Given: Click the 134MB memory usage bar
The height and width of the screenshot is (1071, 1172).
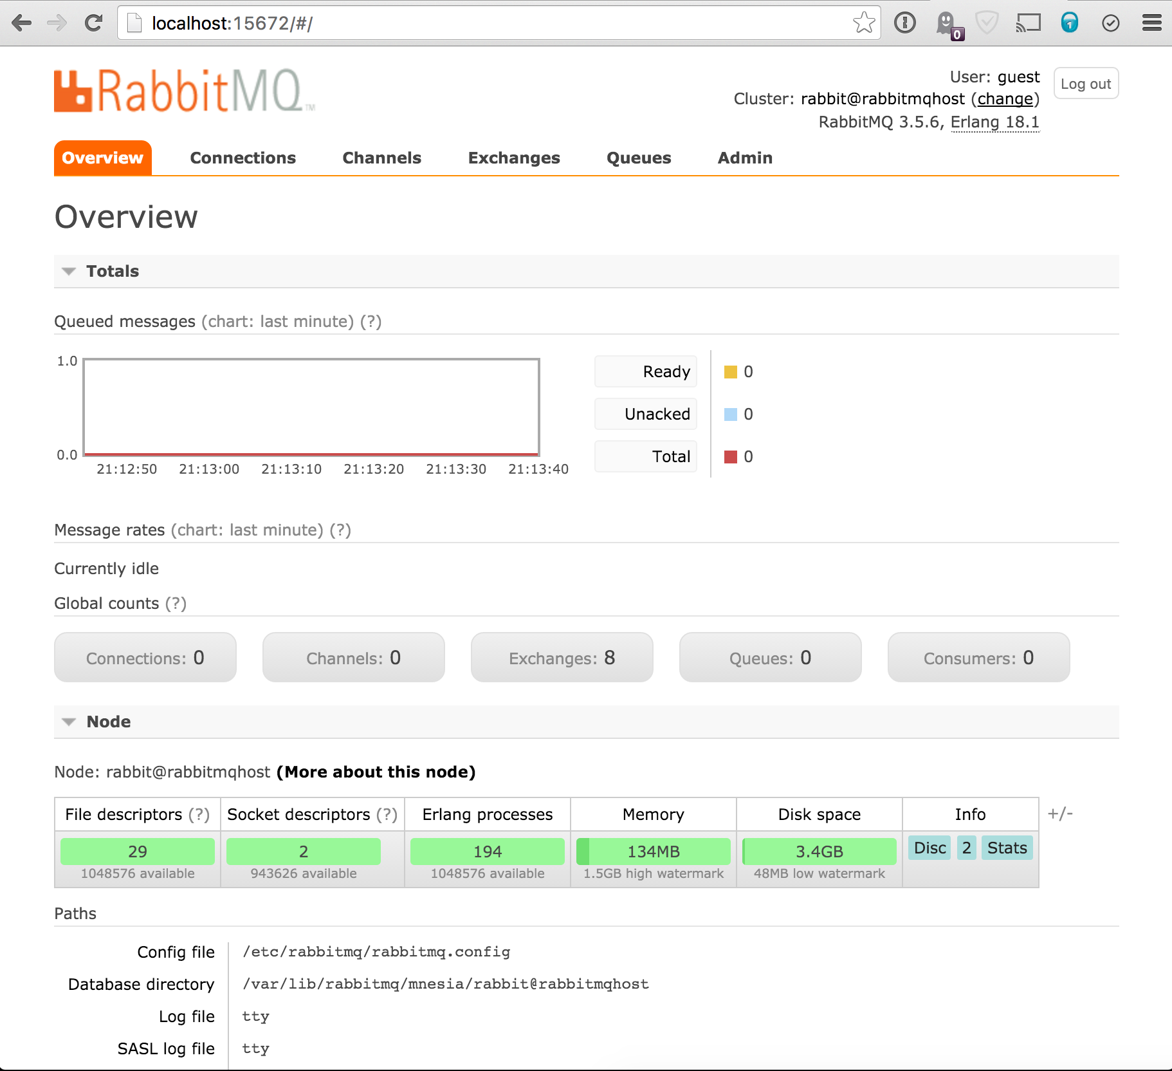Looking at the screenshot, I should [x=654, y=852].
